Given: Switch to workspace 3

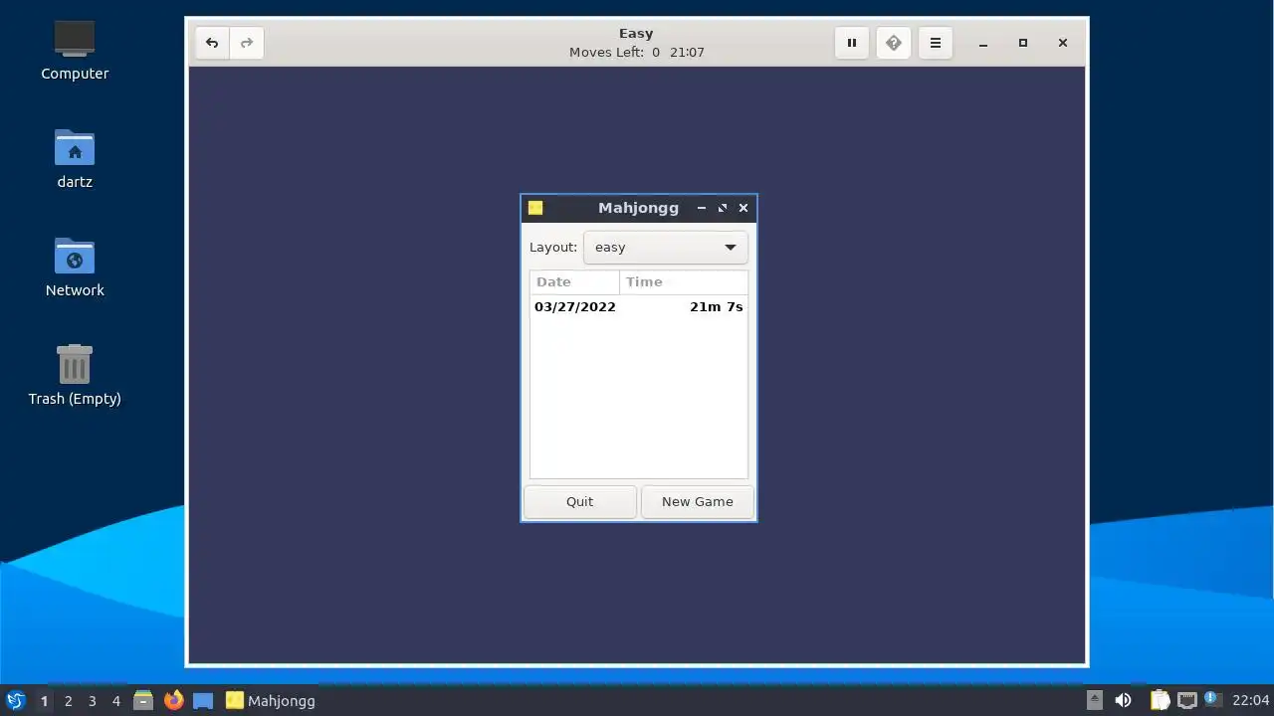Looking at the screenshot, I should (92, 701).
